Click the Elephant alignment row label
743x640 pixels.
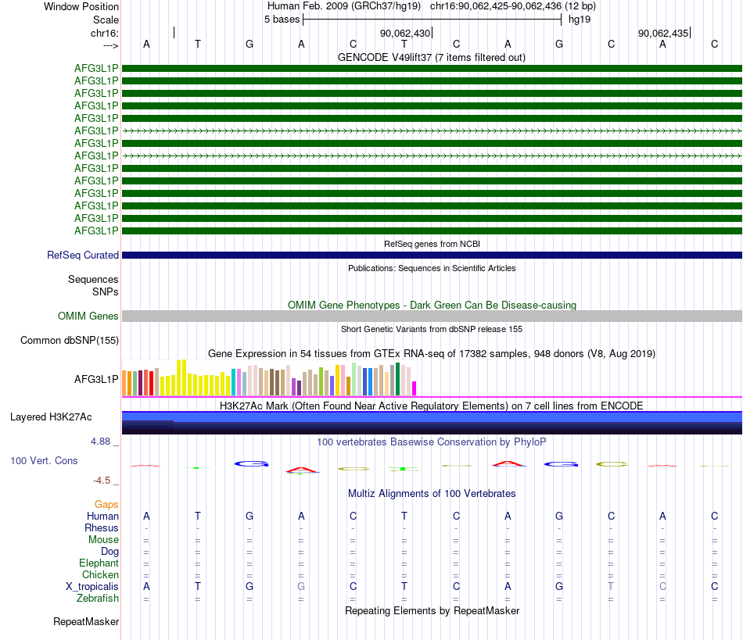click(x=99, y=563)
